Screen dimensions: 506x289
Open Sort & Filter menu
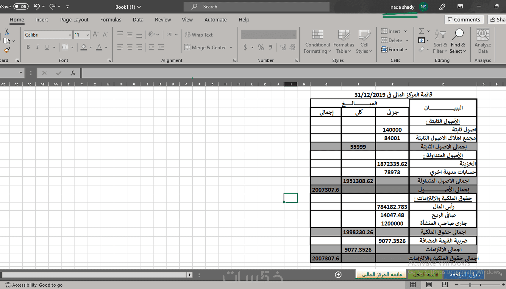(440, 41)
